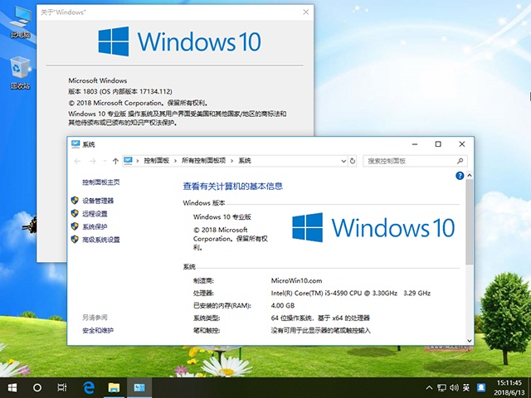The image size is (531, 398).
Task: Open 此电脑 desktop icon
Action: (x=20, y=22)
